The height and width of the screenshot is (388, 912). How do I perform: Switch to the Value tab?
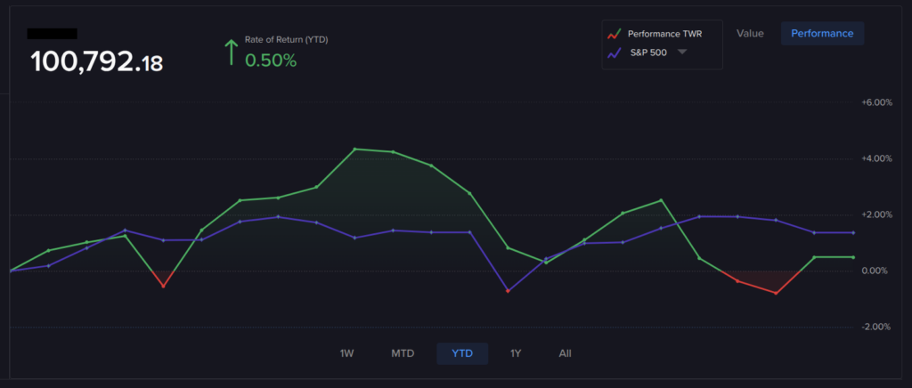coord(749,33)
